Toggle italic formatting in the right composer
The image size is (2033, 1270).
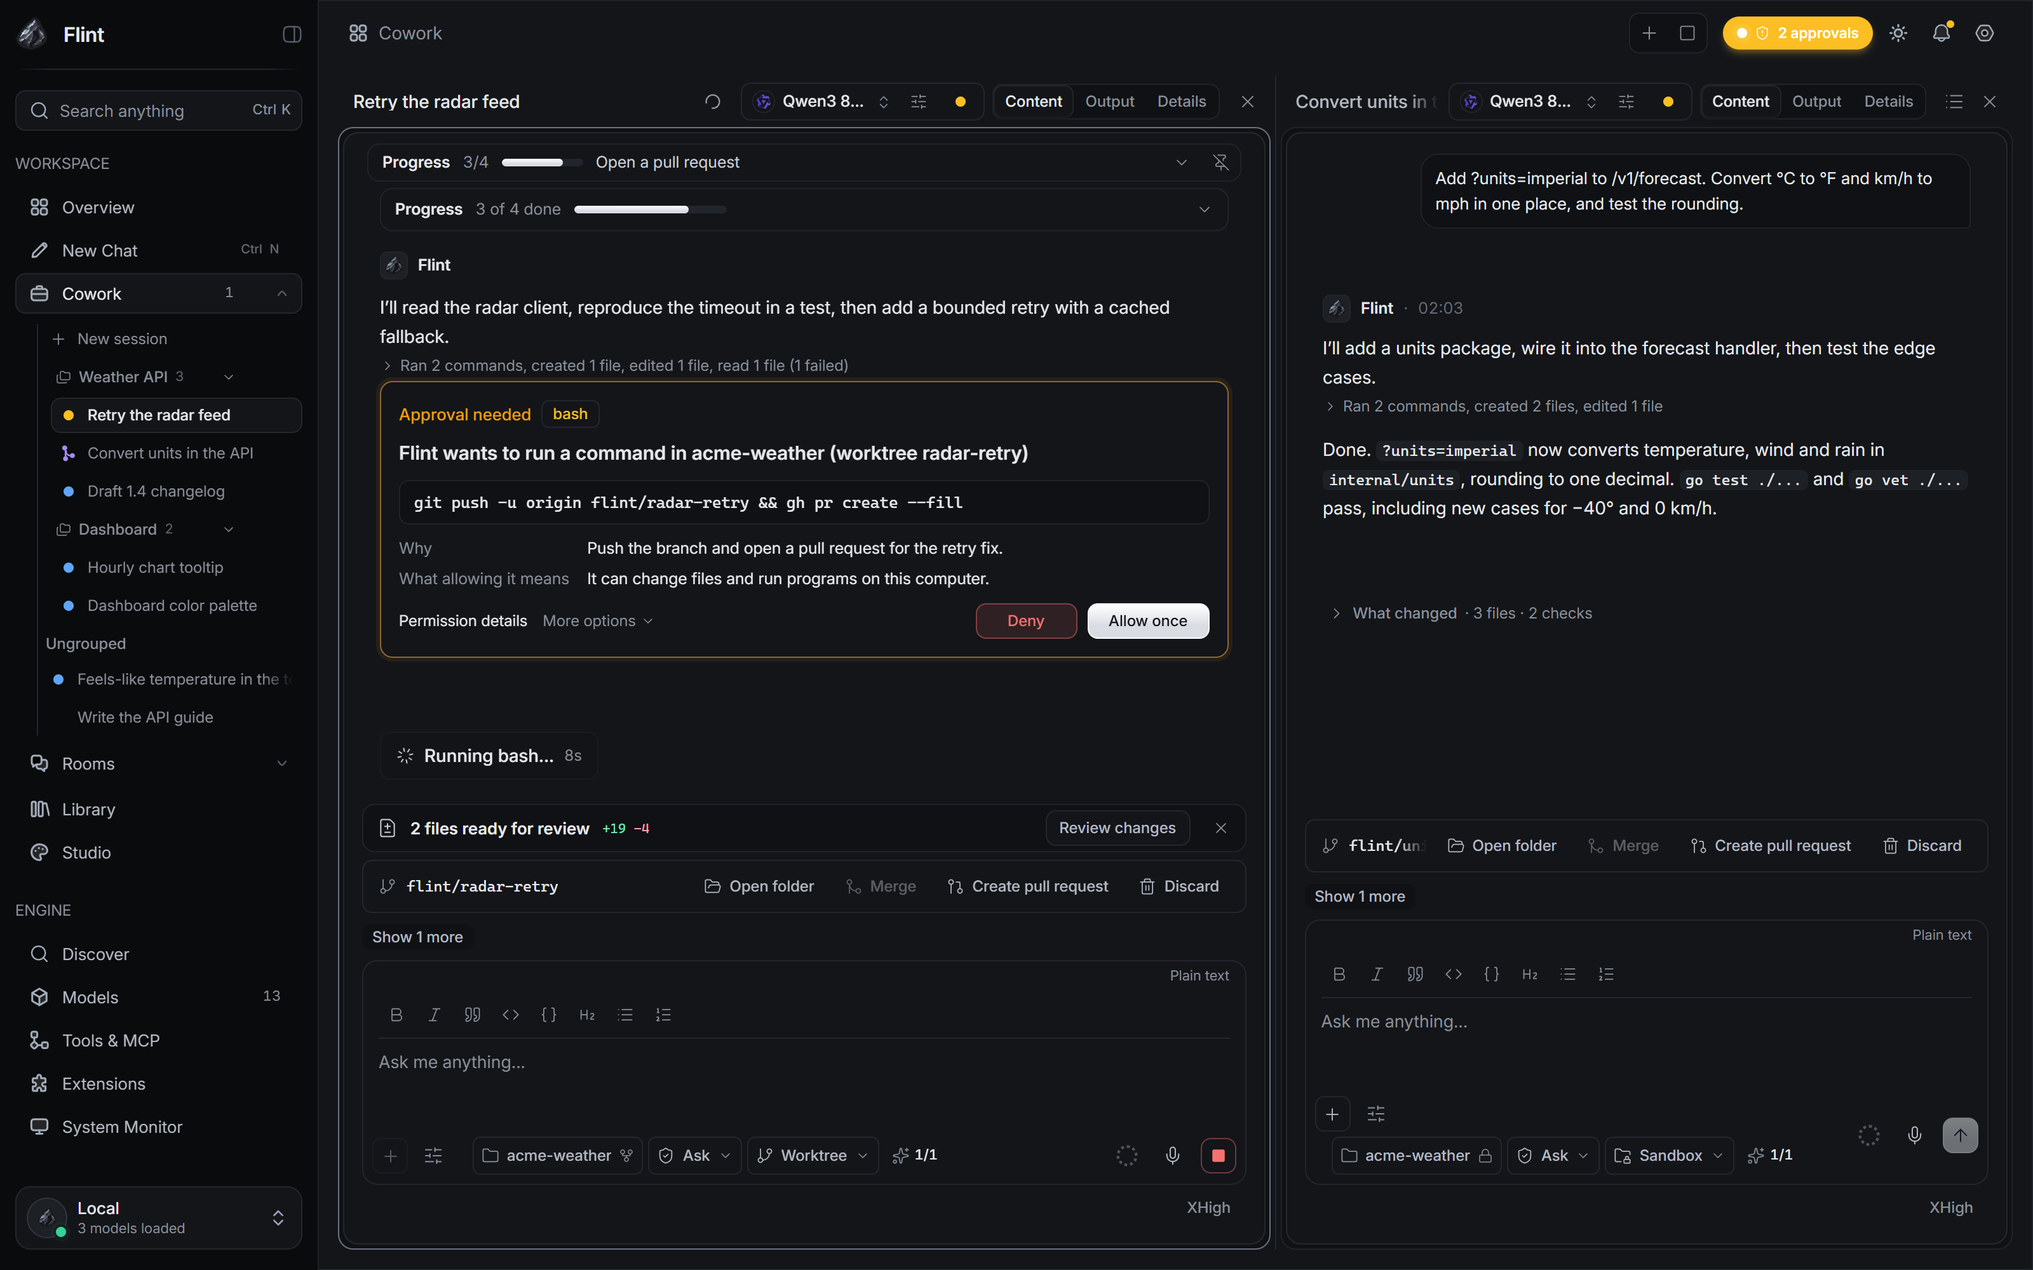[x=1377, y=974]
